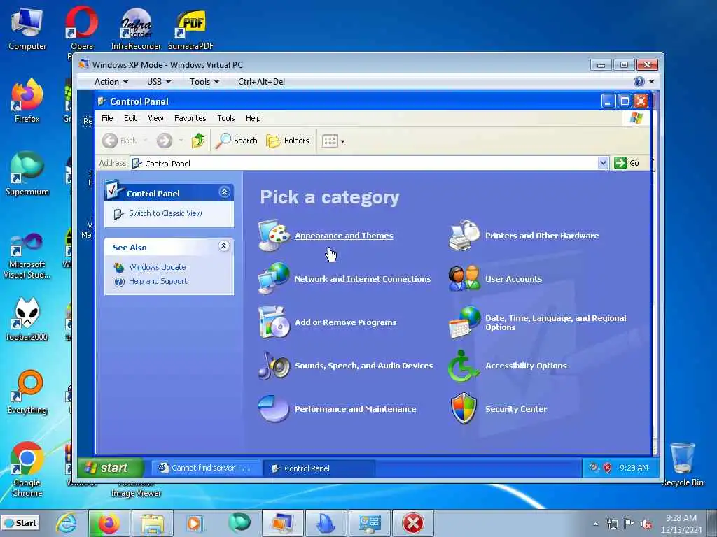The height and width of the screenshot is (537, 717).
Task: Click the Printers and Other Hardware icon
Action: pyautogui.click(x=464, y=235)
